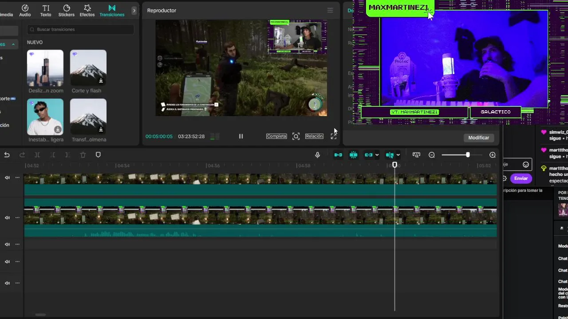Screen dimensions: 568x319
Task: Download the Inestab... ligera transition
Action: tap(58, 129)
